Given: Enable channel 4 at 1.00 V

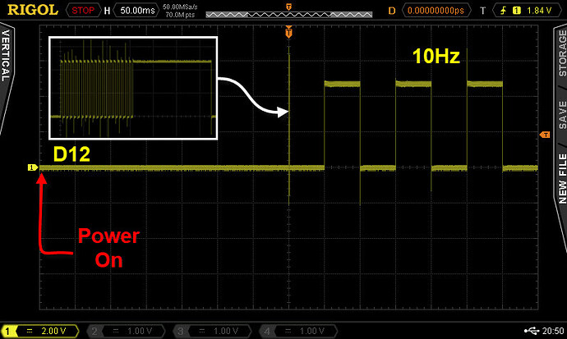Looking at the screenshot, I should pyautogui.click(x=298, y=331).
